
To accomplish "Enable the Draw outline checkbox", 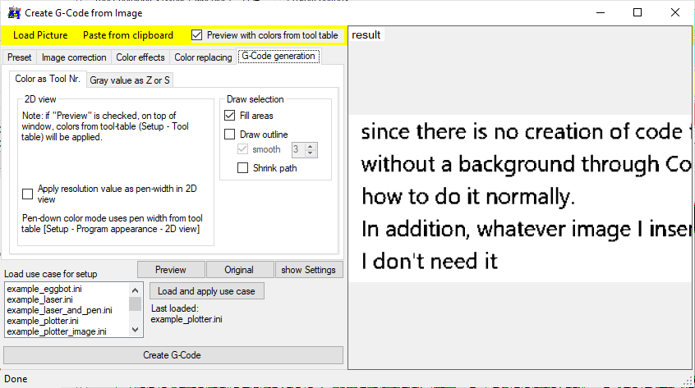I will coord(230,135).
